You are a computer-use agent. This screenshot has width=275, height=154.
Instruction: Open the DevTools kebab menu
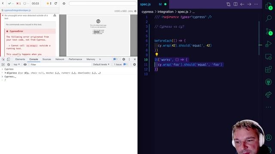129,59
